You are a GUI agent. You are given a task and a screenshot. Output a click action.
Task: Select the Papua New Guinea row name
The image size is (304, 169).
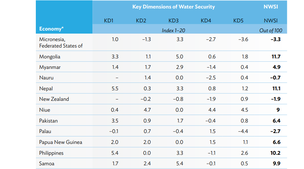tap(61, 142)
